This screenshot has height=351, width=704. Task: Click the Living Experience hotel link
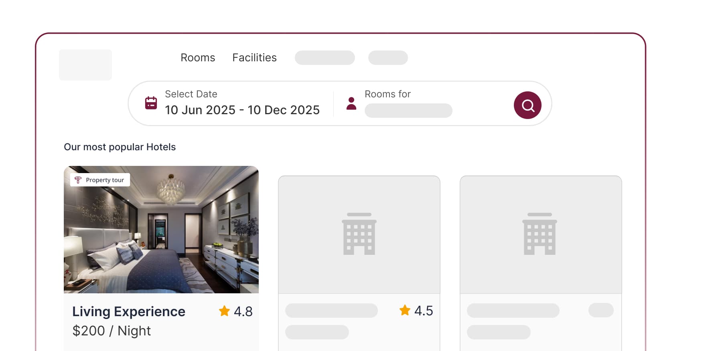[x=129, y=311]
